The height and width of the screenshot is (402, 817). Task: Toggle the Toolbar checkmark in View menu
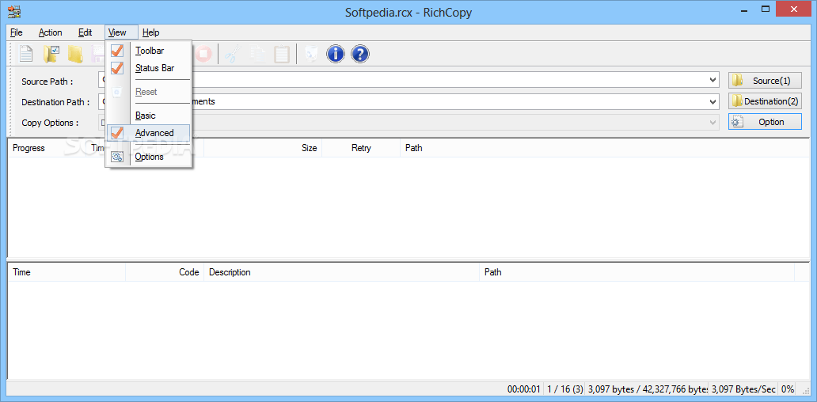click(149, 51)
